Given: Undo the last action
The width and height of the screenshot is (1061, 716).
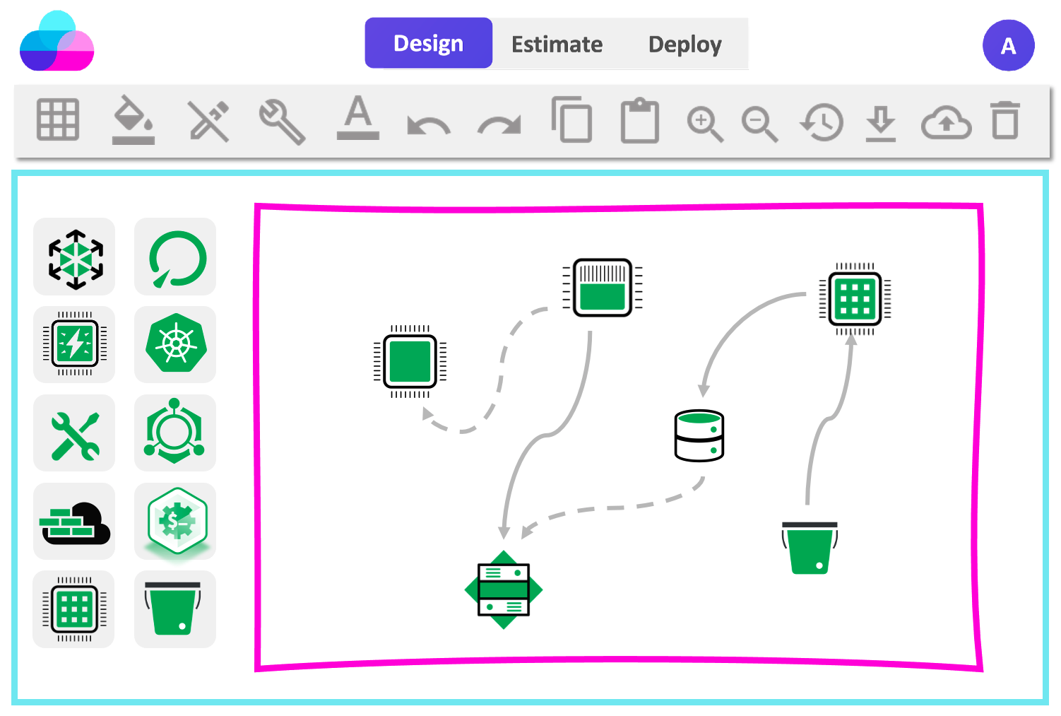Looking at the screenshot, I should (x=427, y=122).
